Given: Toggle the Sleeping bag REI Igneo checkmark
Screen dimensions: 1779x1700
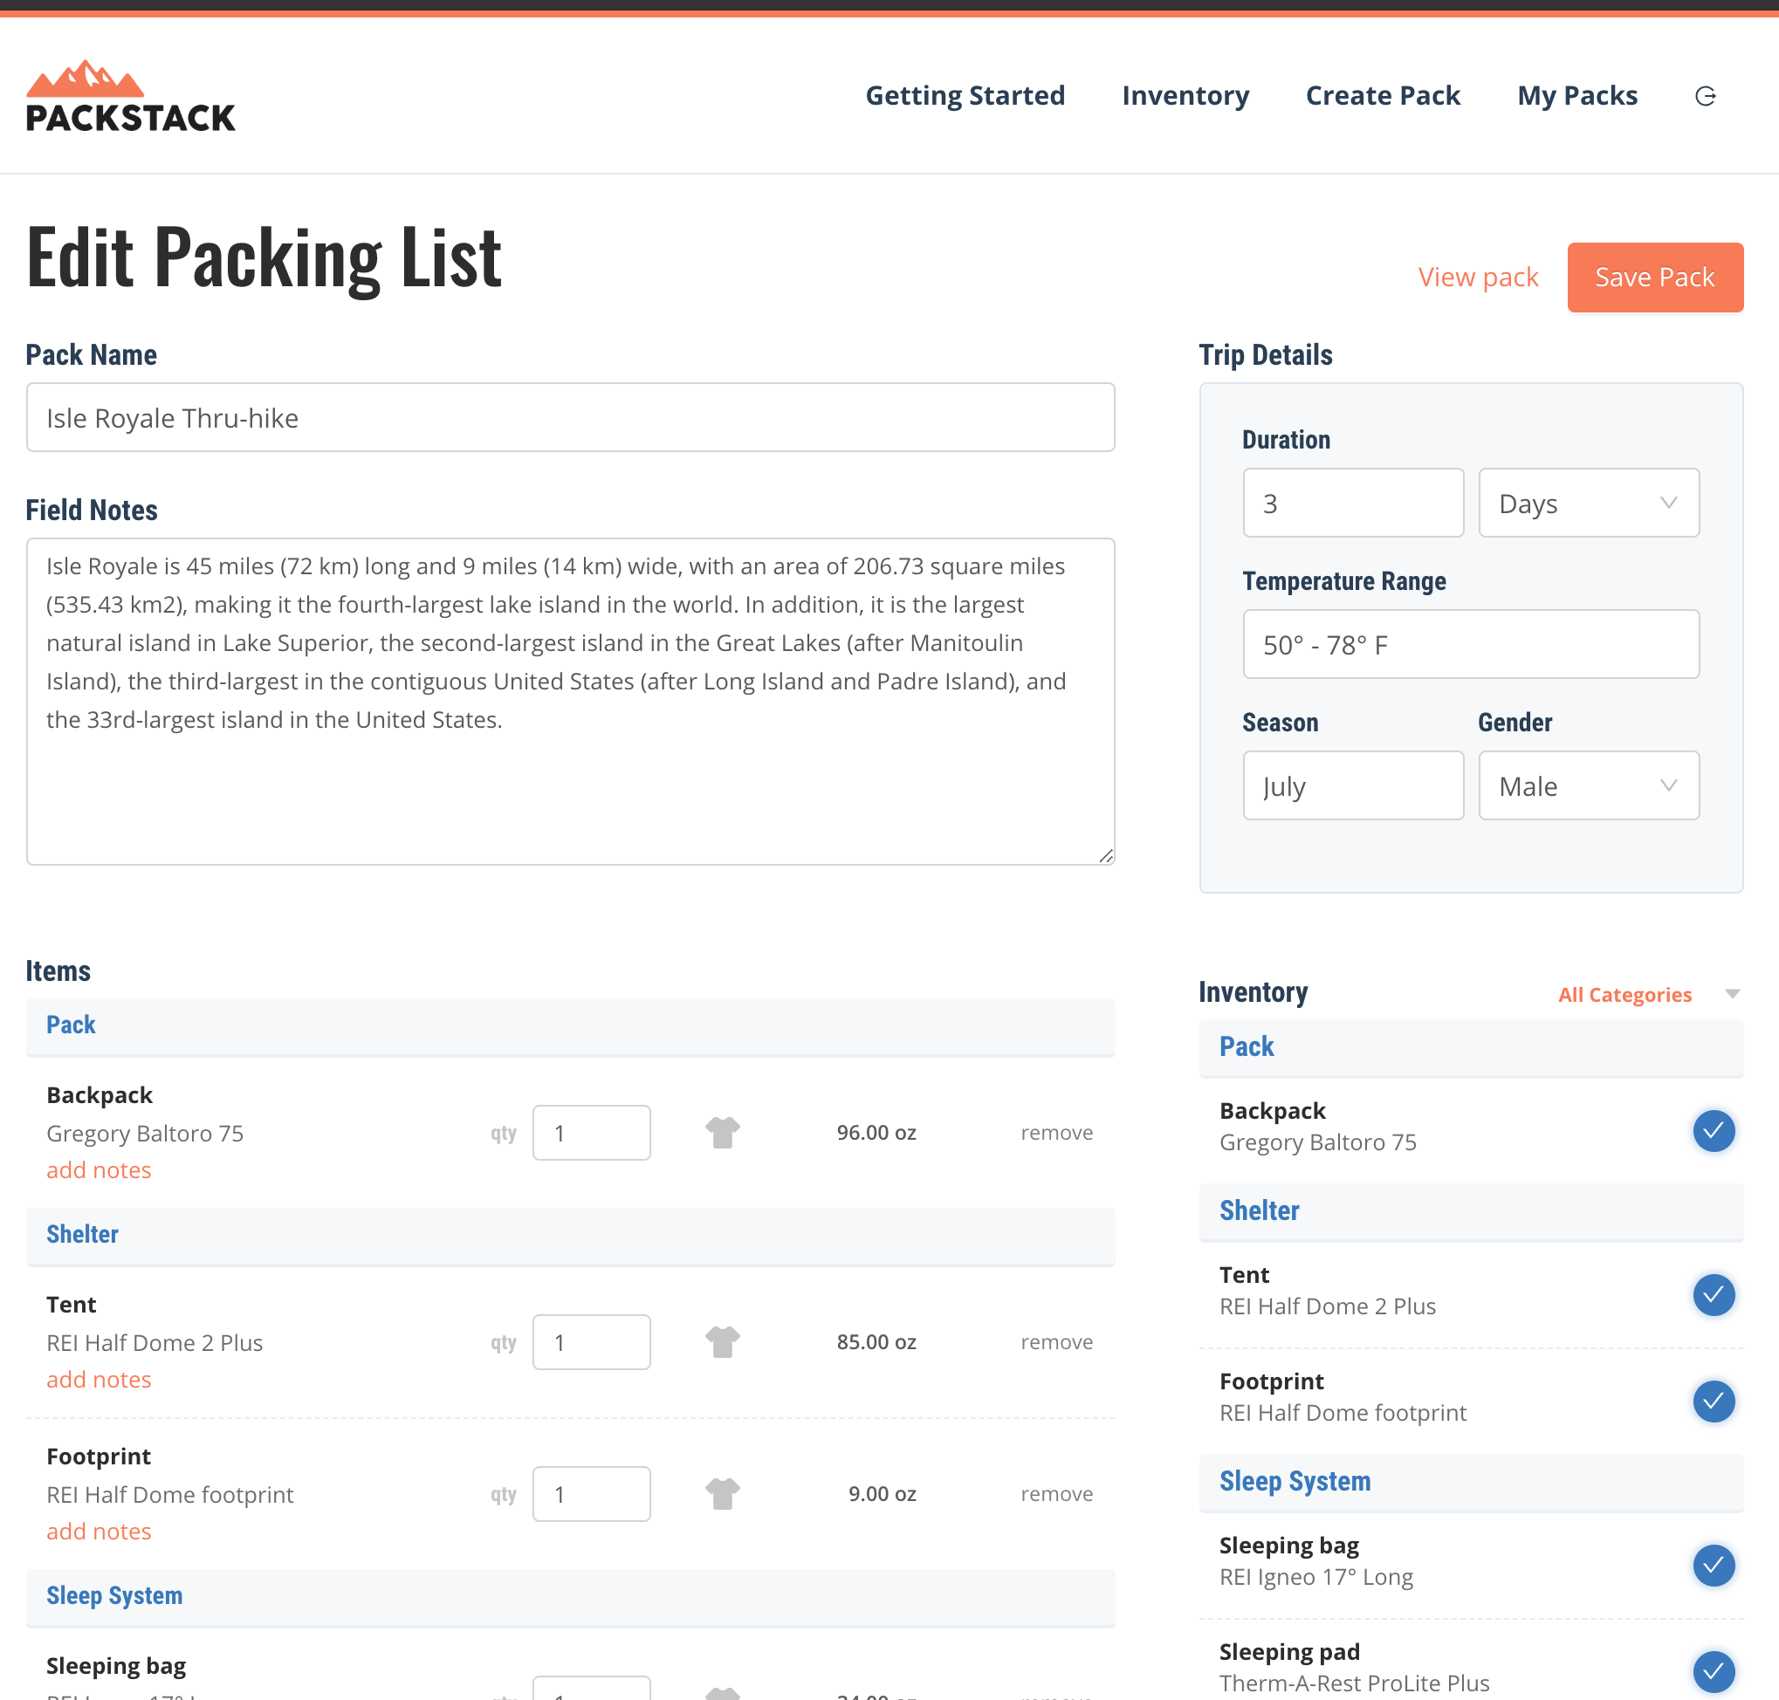Looking at the screenshot, I should click(x=1713, y=1566).
